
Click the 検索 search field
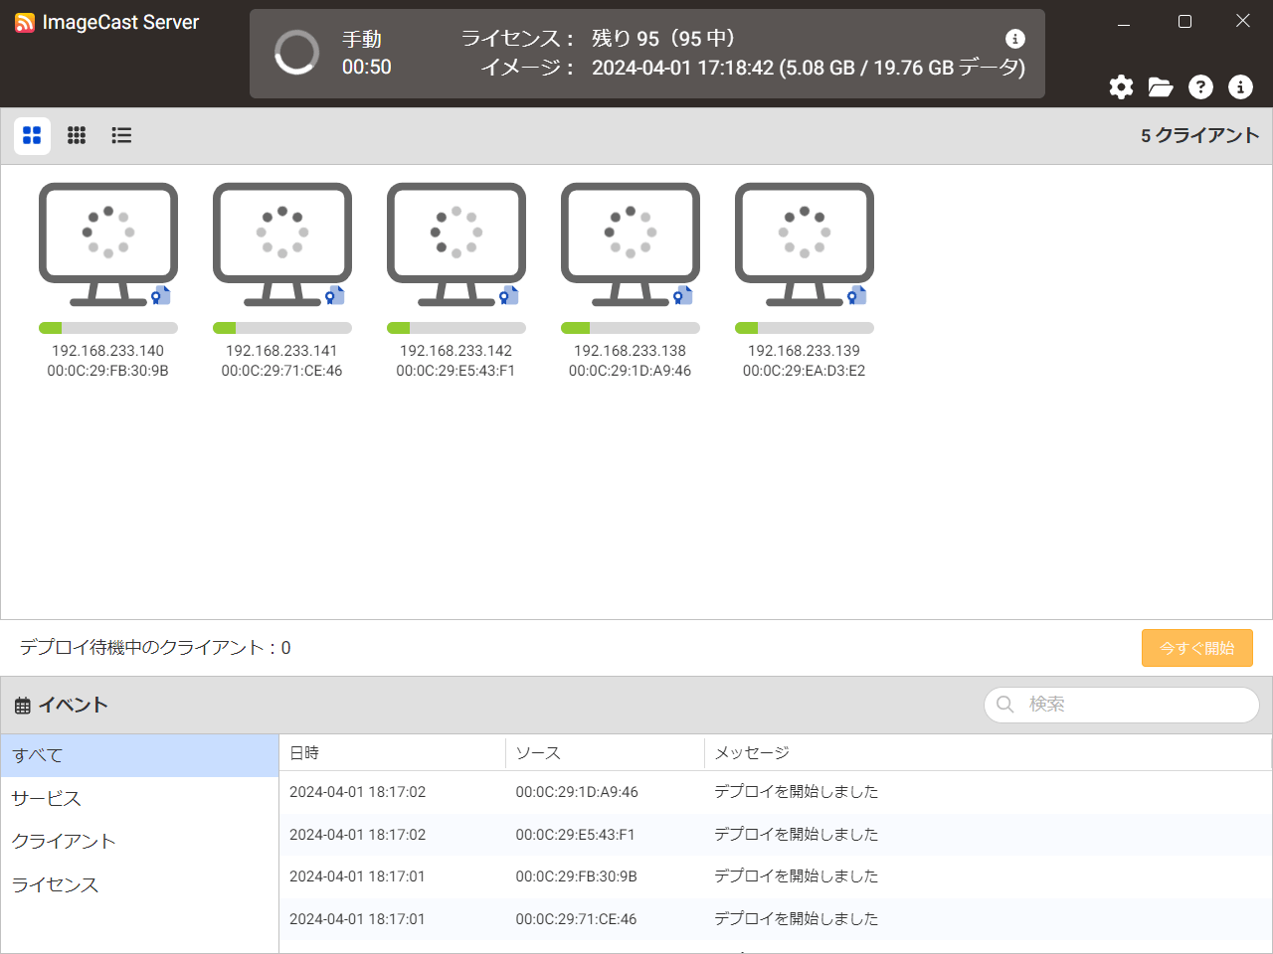click(x=1134, y=705)
